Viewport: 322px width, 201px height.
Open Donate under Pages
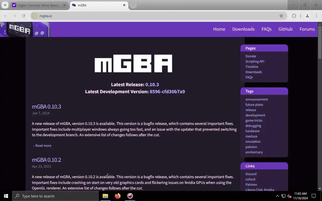pyautogui.click(x=251, y=56)
